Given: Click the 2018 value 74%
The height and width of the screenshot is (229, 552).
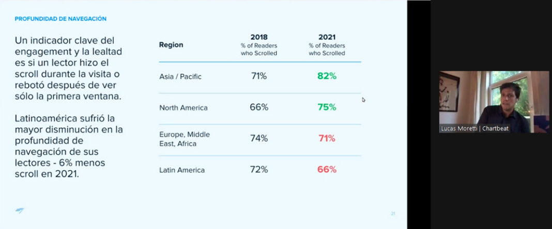Looking at the screenshot, I should (259, 138).
